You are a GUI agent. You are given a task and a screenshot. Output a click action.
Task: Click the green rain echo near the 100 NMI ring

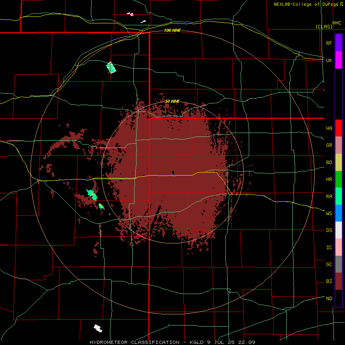(111, 67)
